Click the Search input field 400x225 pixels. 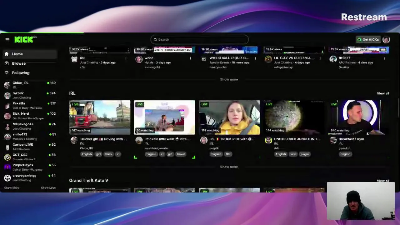tap(199, 40)
